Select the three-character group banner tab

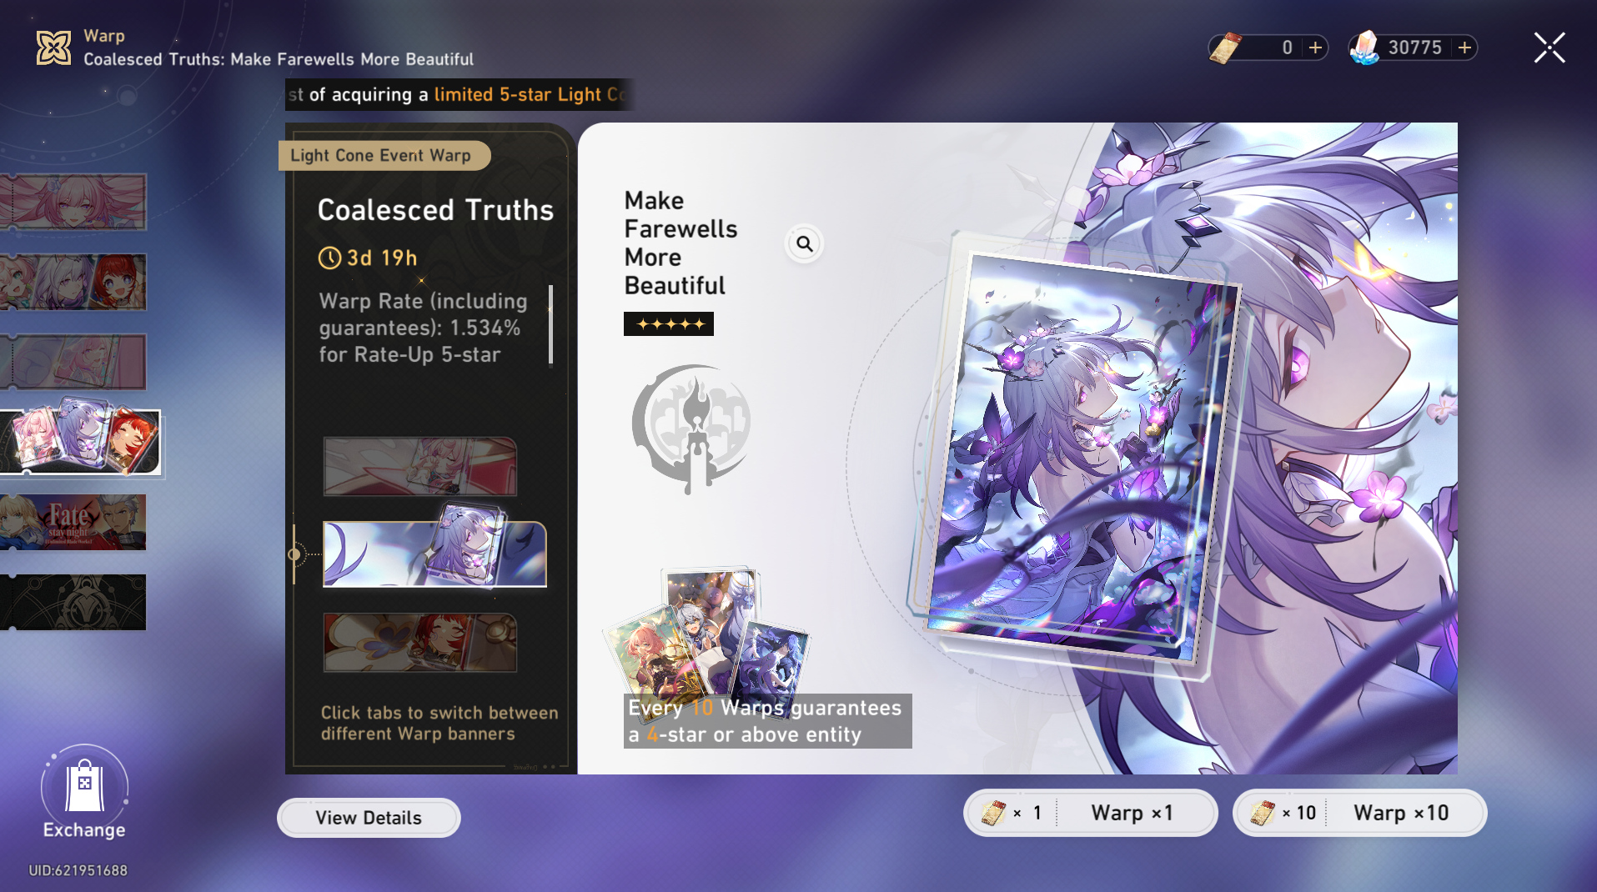click(73, 282)
